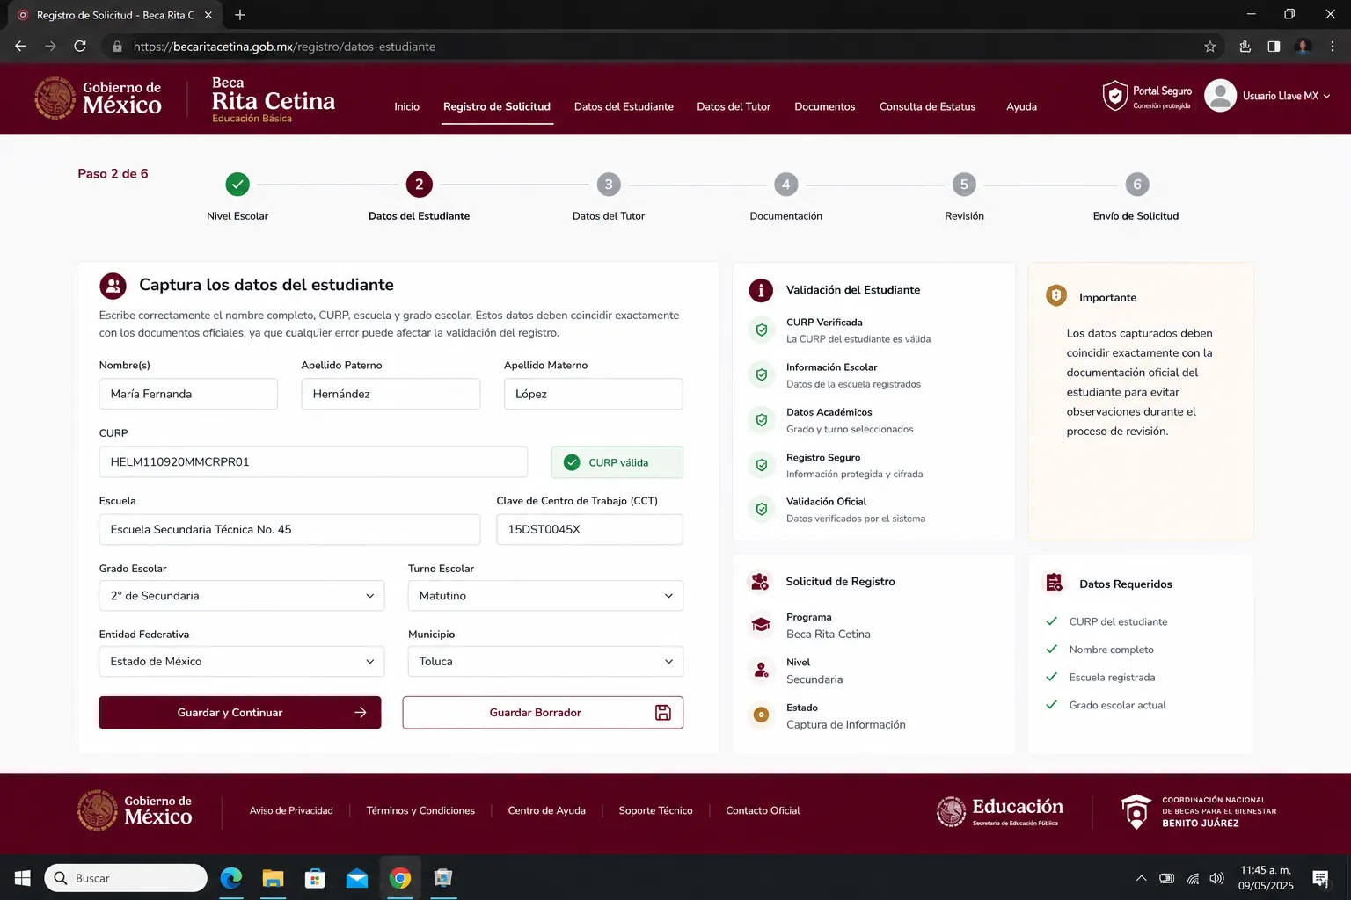1351x900 pixels.
Task: Open the Datos del Estudiante nav item
Action: pos(624,106)
